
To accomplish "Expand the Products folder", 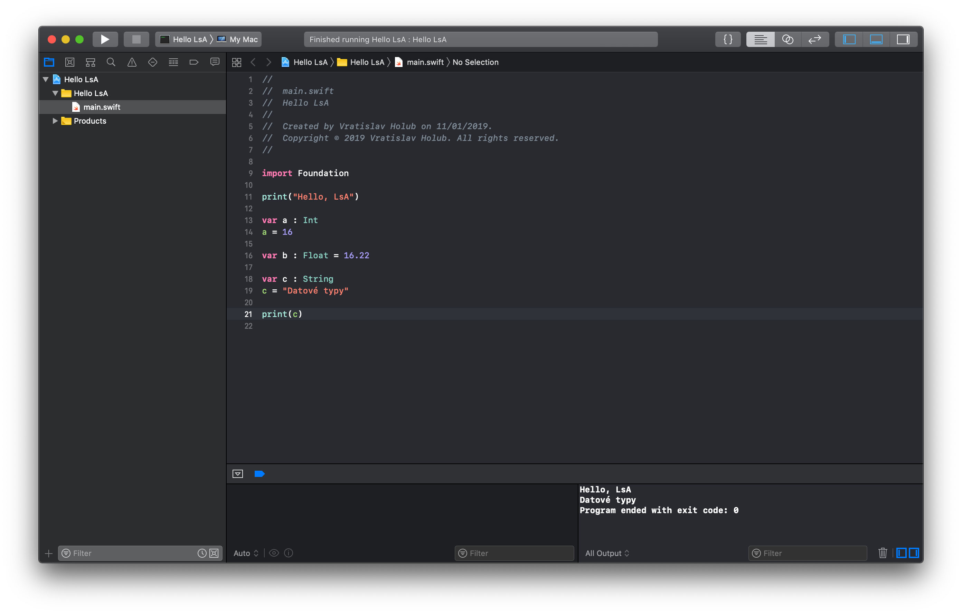I will coord(55,121).
